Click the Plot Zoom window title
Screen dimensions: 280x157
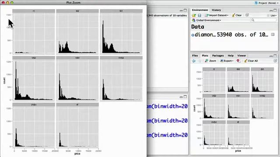pyautogui.click(x=73, y=3)
